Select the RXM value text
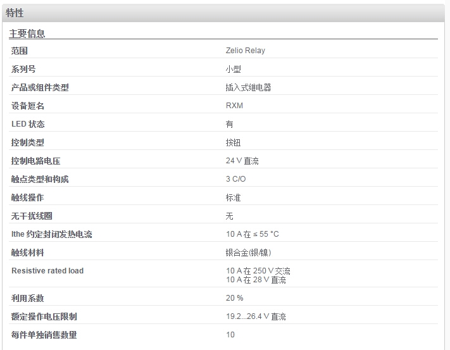This screenshot has width=450, height=350. (234, 106)
